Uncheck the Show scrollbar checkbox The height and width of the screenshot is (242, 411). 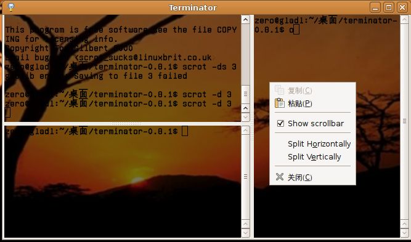(x=280, y=123)
